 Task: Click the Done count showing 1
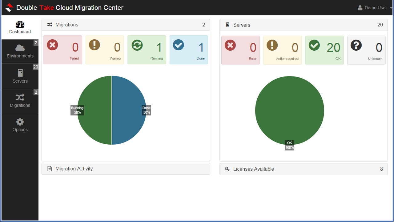coord(189,49)
